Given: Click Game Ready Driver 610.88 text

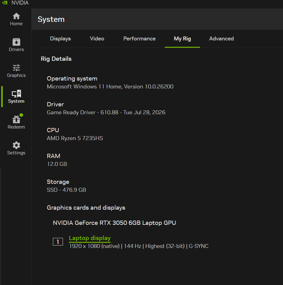Looking at the screenshot, I should click(106, 112).
